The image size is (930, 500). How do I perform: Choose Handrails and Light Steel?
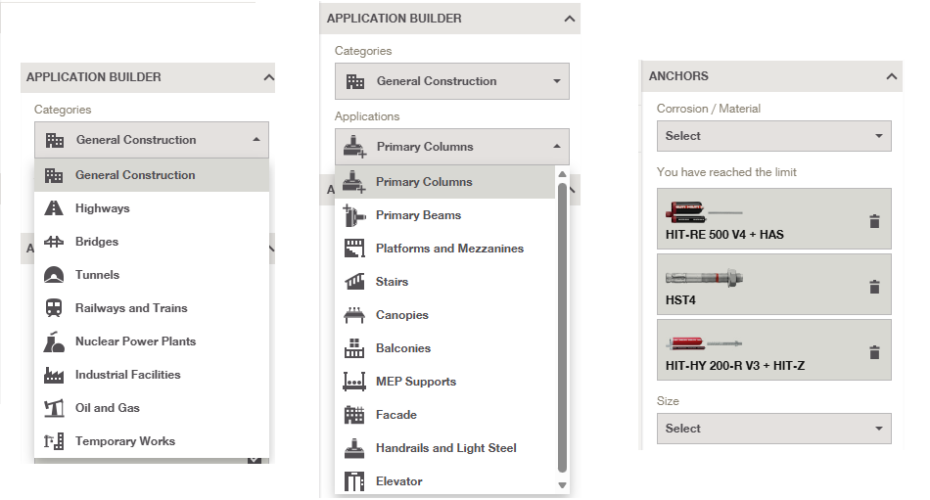point(444,448)
